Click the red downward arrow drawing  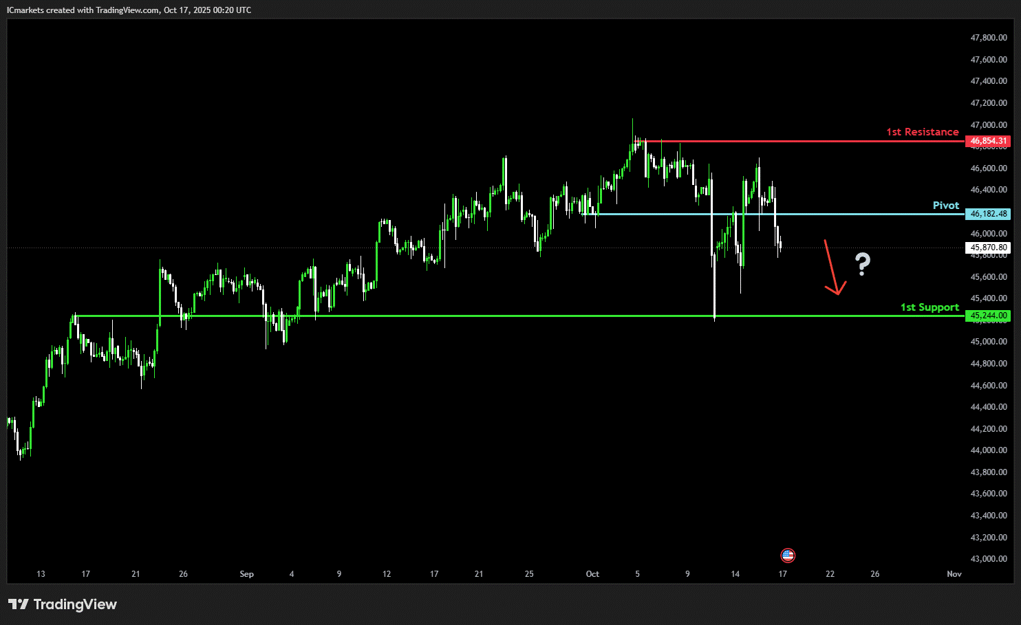tap(833, 268)
